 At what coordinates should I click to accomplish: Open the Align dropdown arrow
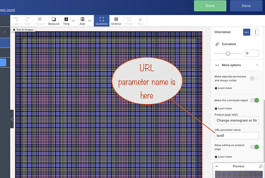point(89,21)
